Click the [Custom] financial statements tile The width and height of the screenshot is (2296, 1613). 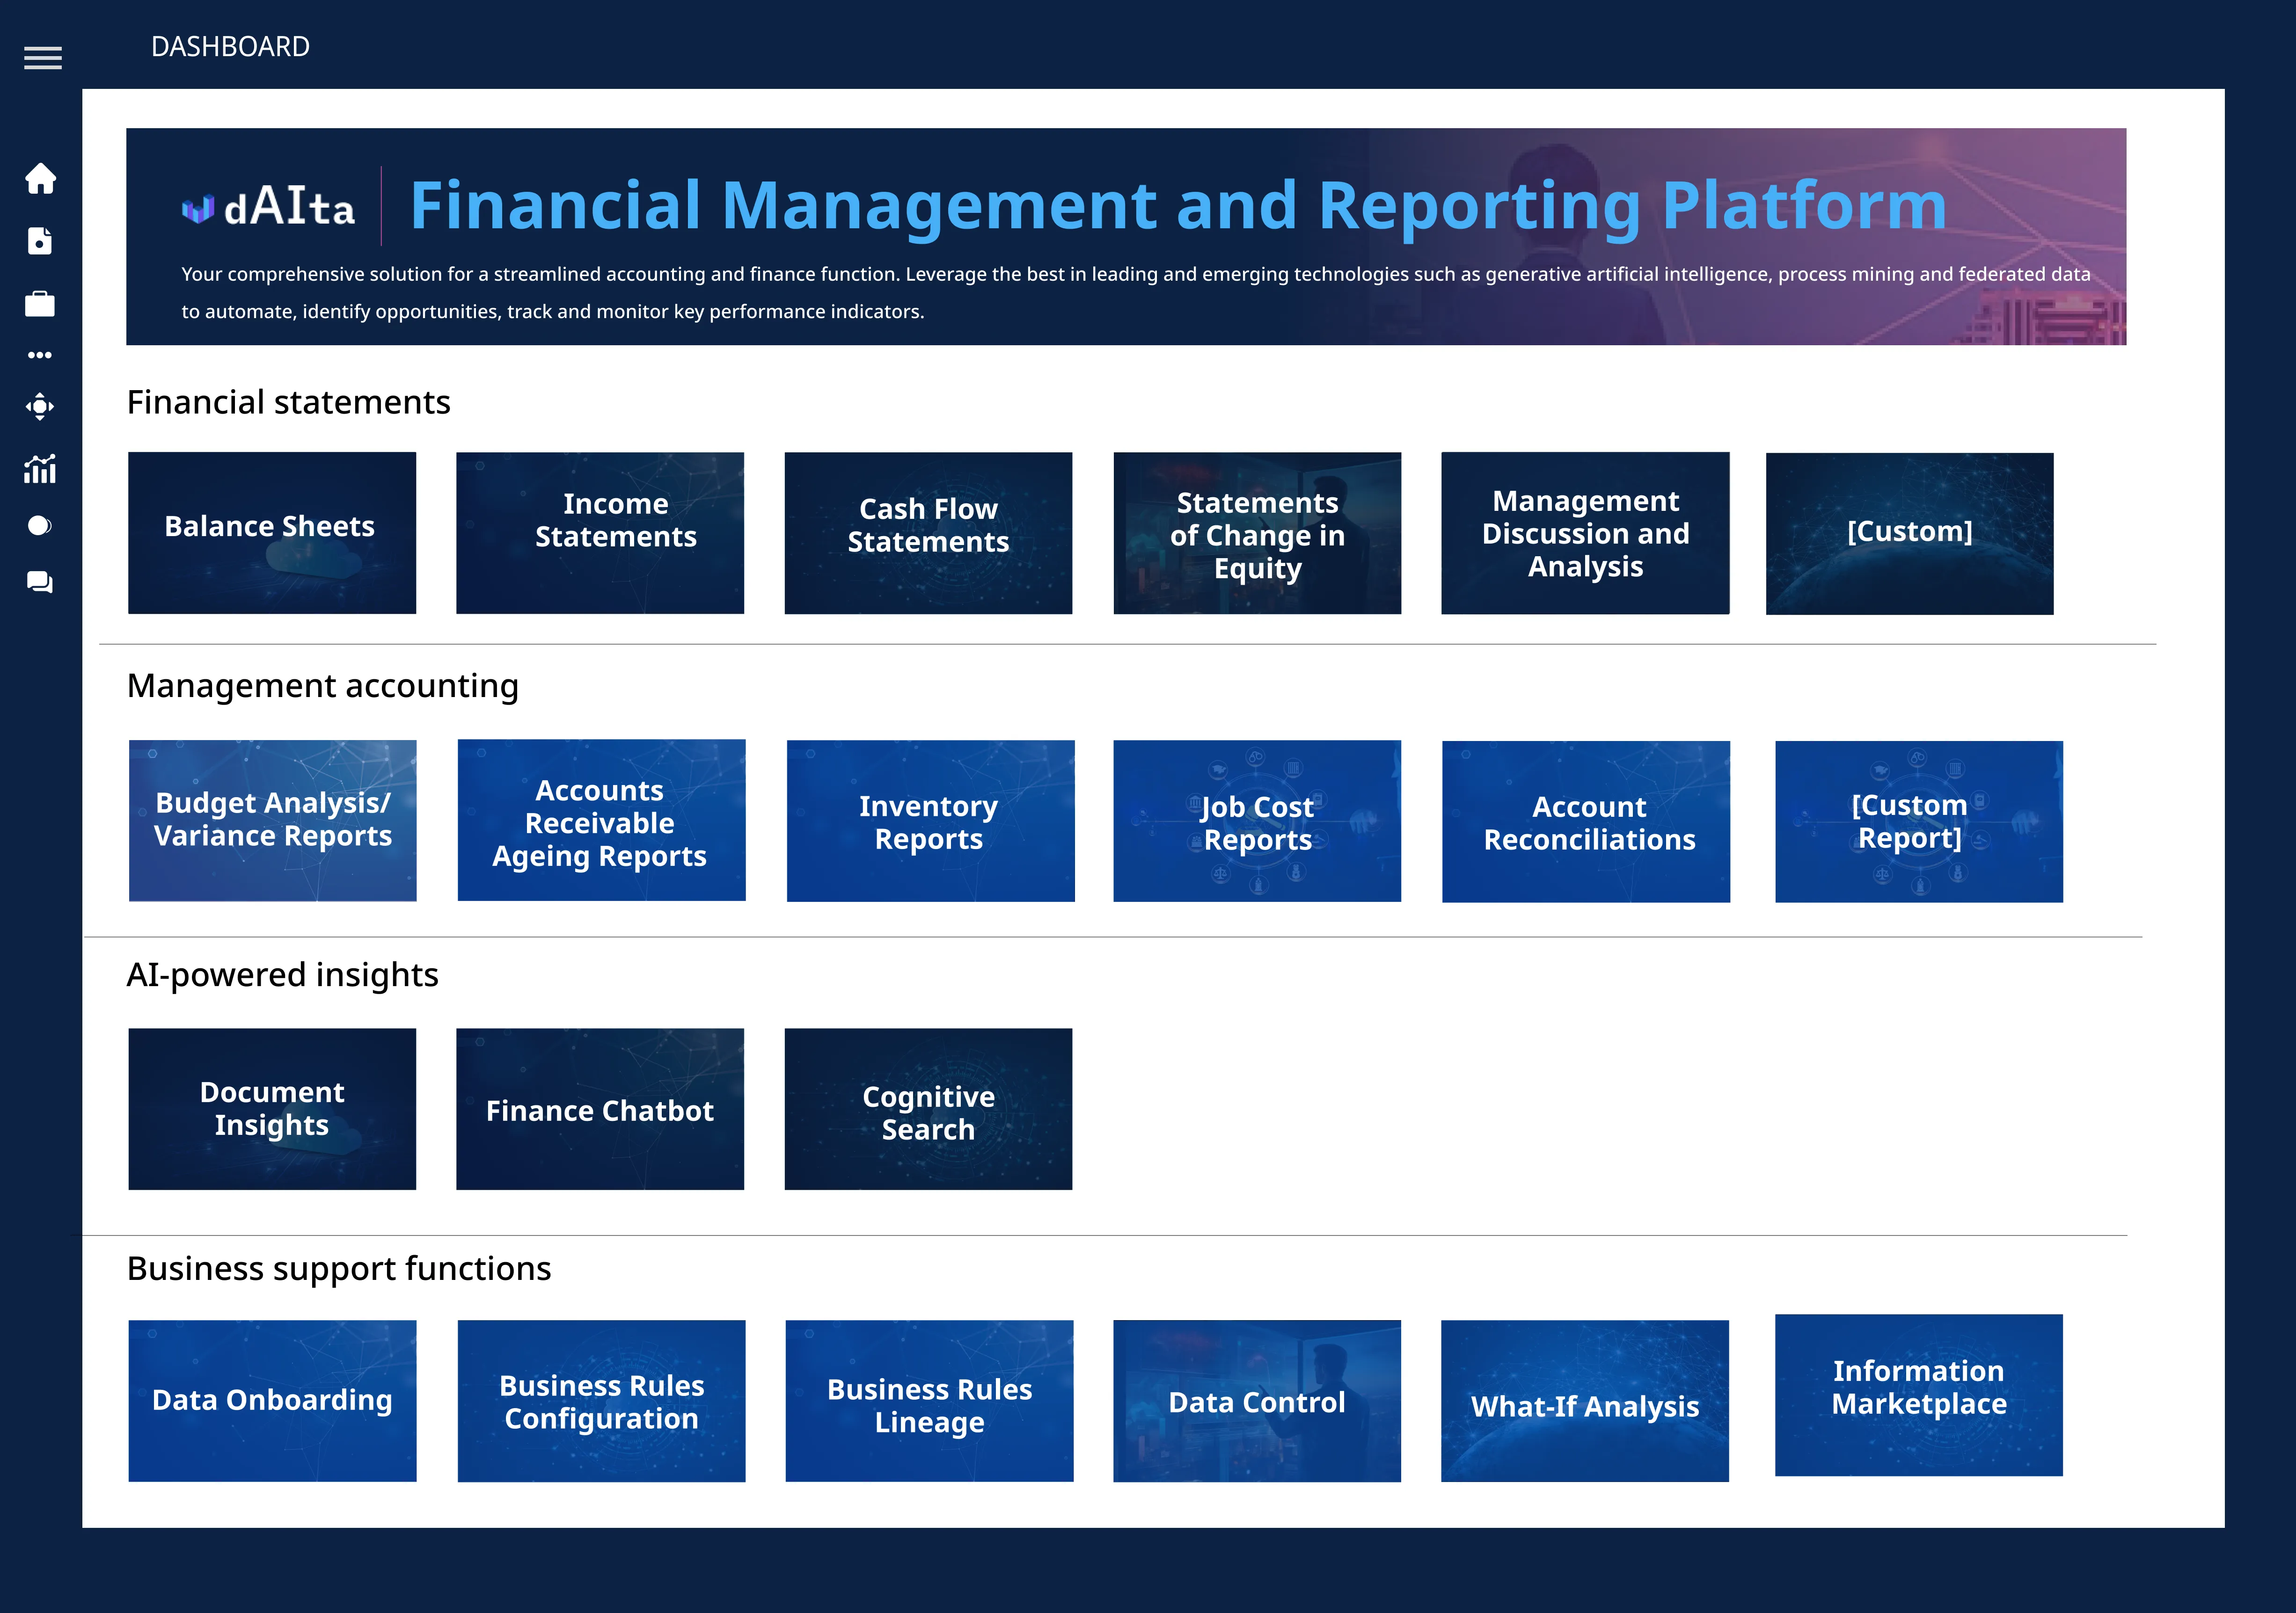click(x=1910, y=533)
